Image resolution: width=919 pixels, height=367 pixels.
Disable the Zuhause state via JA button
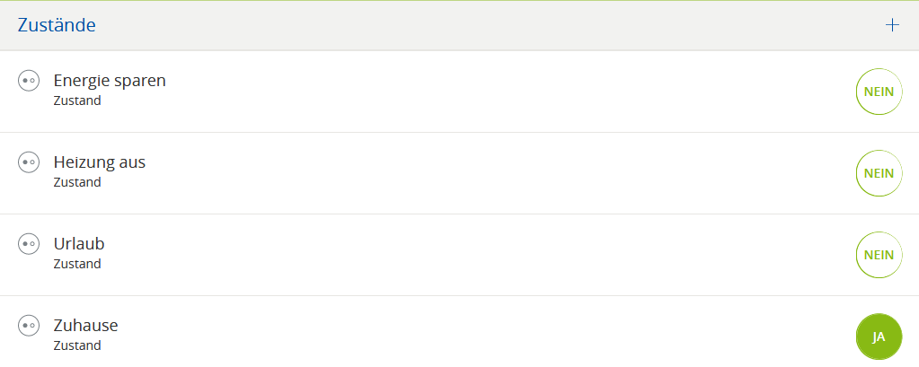point(879,336)
